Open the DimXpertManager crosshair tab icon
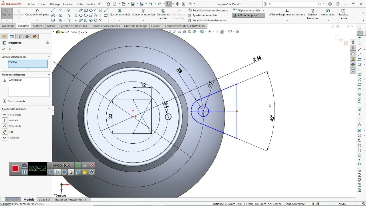 (x=27, y=37)
